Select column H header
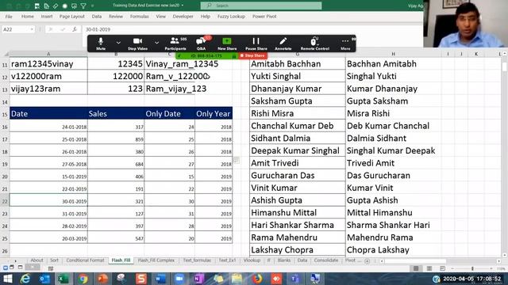 394,54
